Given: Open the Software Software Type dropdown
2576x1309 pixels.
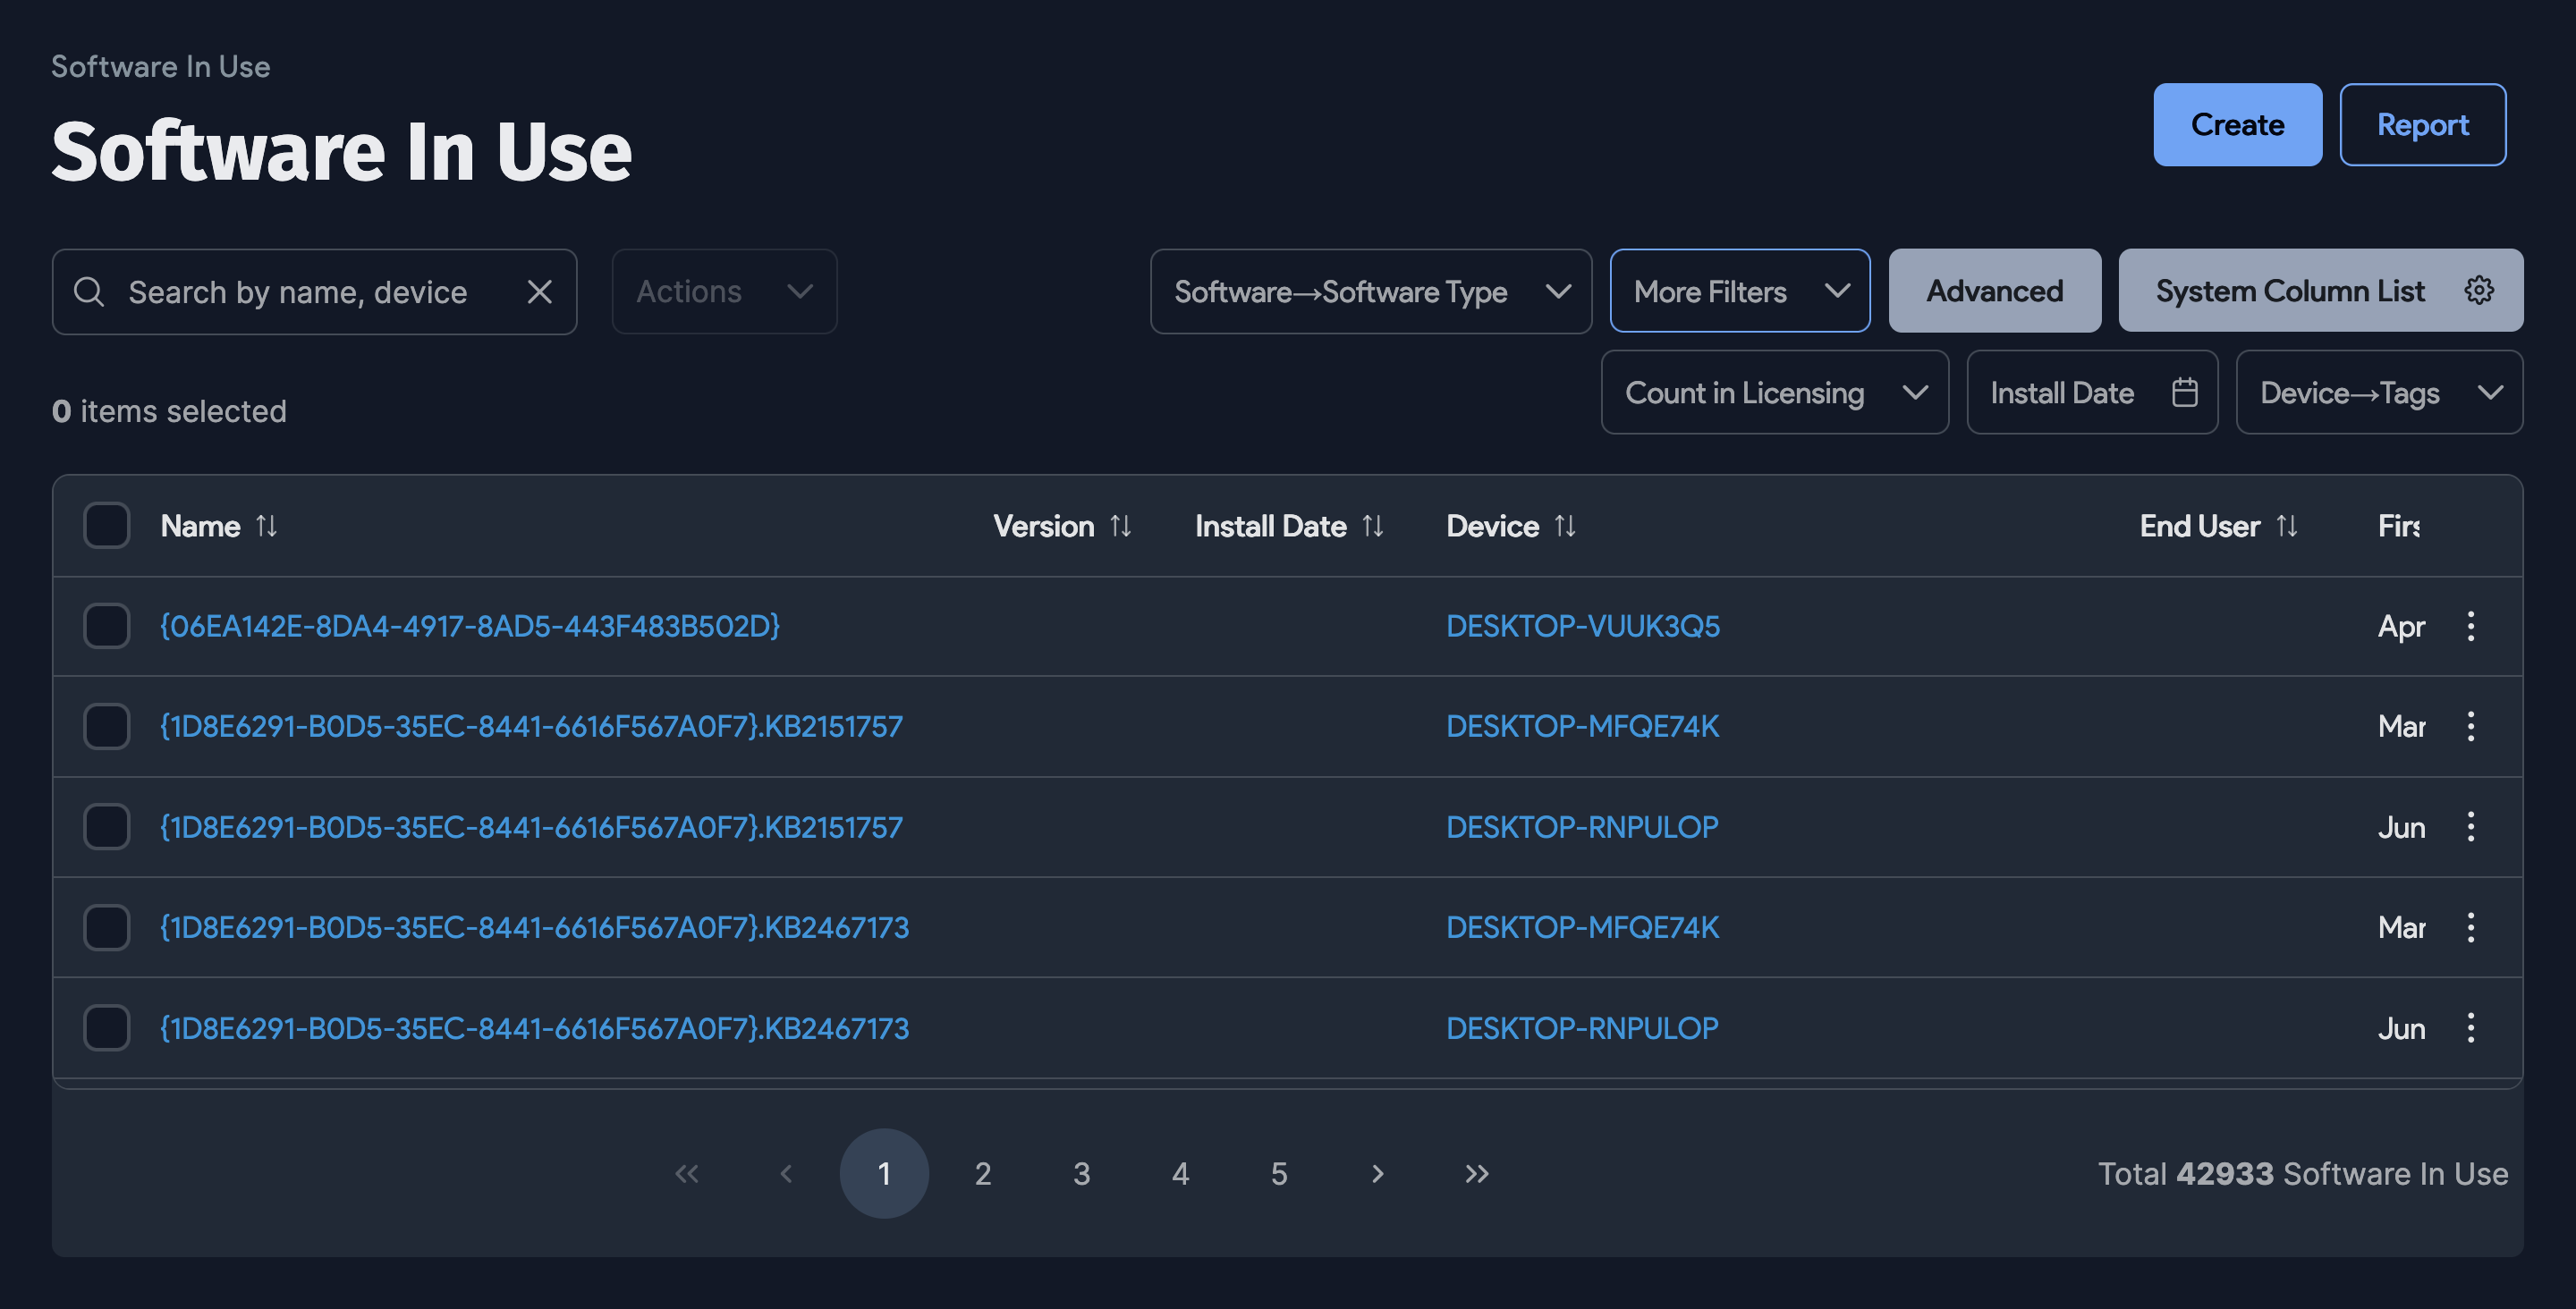Looking at the screenshot, I should coord(1371,291).
